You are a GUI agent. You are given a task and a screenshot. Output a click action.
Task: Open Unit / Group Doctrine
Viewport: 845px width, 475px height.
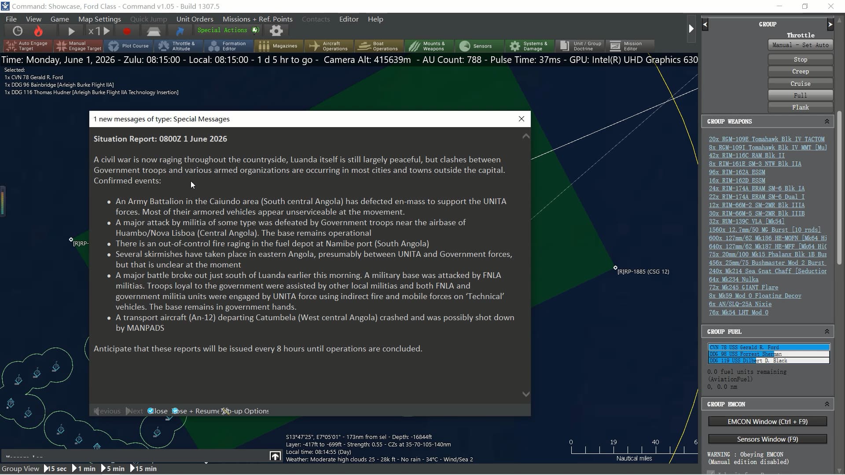point(580,46)
